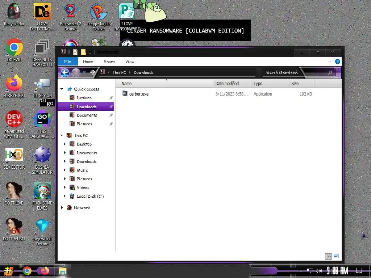The width and height of the screenshot is (371, 278).
Task: Switch to the details view icon in the status bar
Action: [x=328, y=256]
